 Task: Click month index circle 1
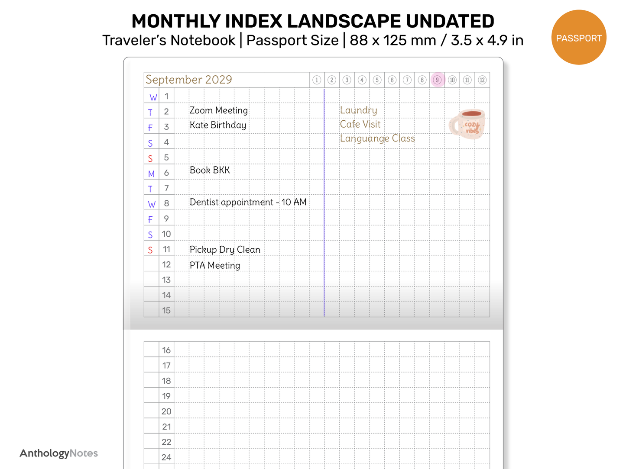317,80
